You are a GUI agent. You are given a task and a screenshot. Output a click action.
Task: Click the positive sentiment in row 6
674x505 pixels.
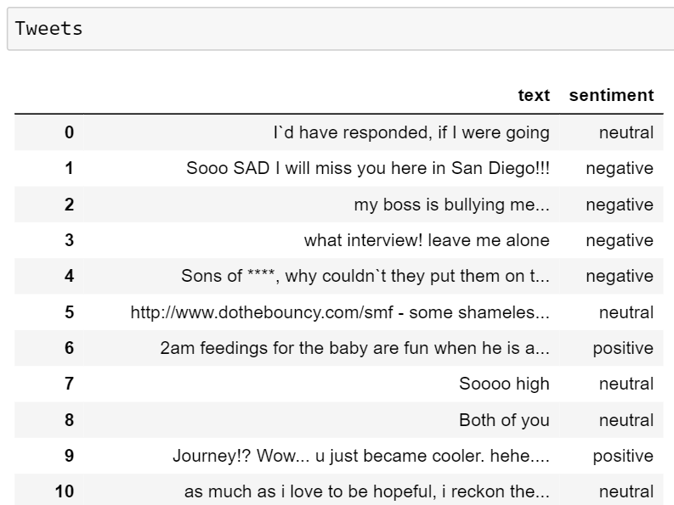(x=623, y=348)
